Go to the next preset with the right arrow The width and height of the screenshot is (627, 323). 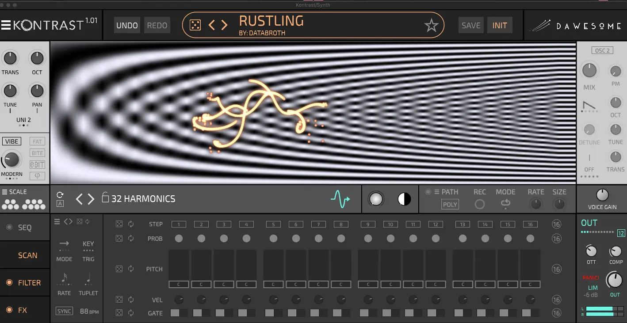coord(225,25)
